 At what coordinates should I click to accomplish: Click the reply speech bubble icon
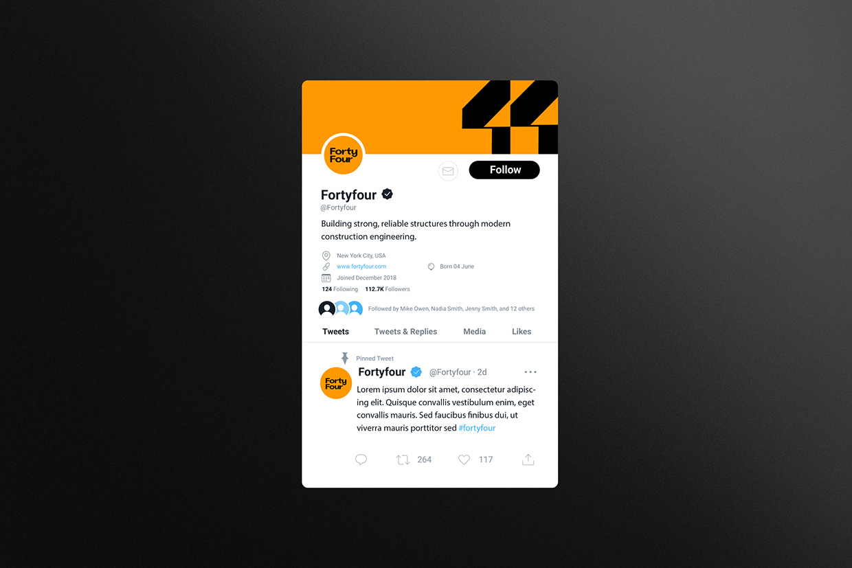361,459
